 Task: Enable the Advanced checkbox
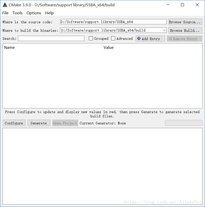point(113,38)
